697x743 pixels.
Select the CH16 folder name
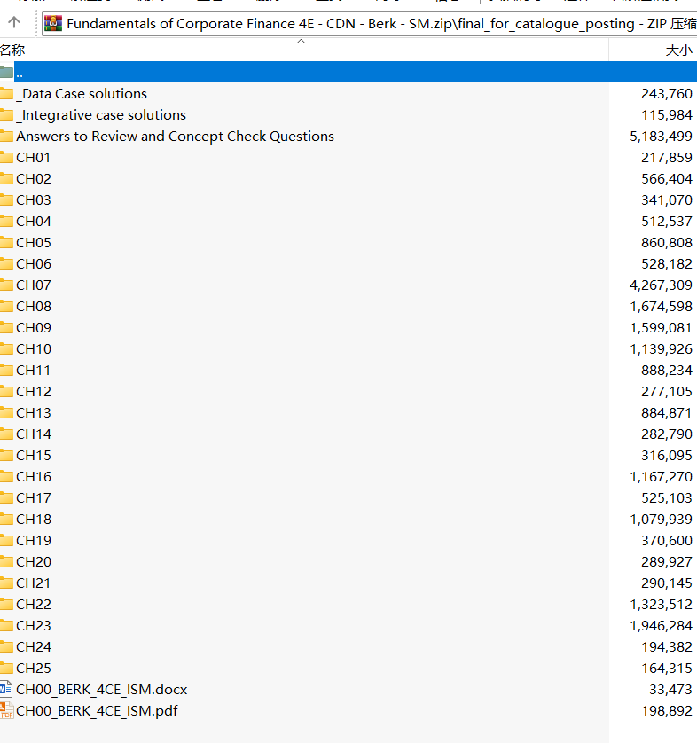coord(34,477)
